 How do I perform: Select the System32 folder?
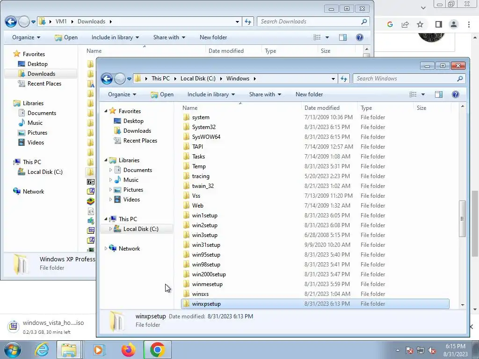click(x=315, y=127)
